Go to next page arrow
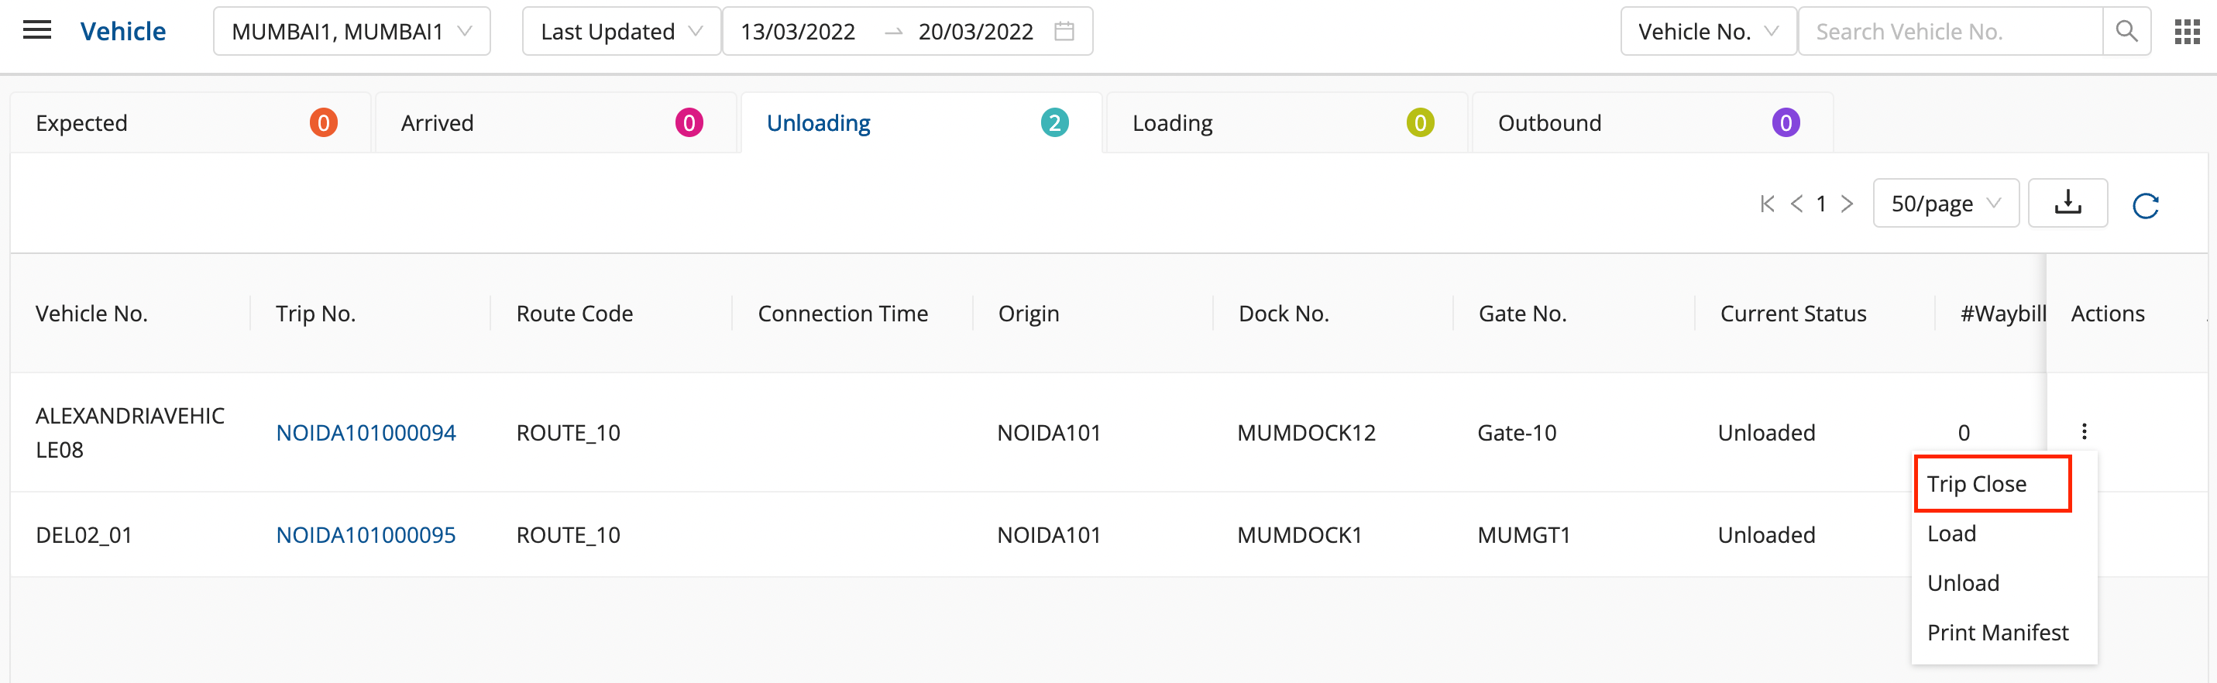This screenshot has height=683, width=2217. (1847, 204)
